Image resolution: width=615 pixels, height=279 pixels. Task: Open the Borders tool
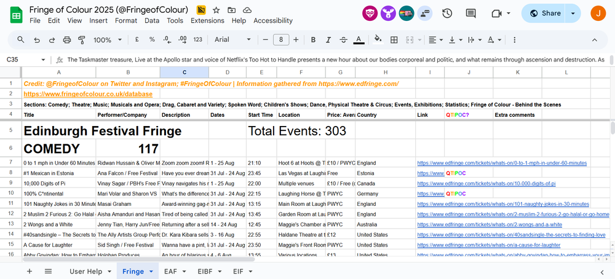[x=394, y=39]
